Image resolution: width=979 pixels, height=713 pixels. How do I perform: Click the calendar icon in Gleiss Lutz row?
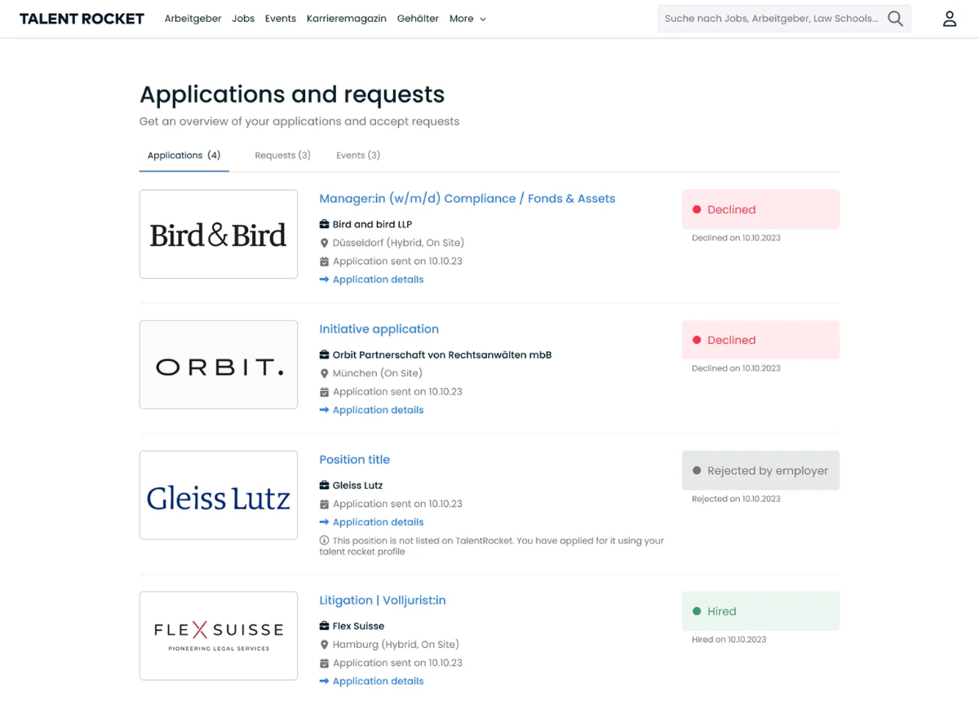(x=324, y=504)
